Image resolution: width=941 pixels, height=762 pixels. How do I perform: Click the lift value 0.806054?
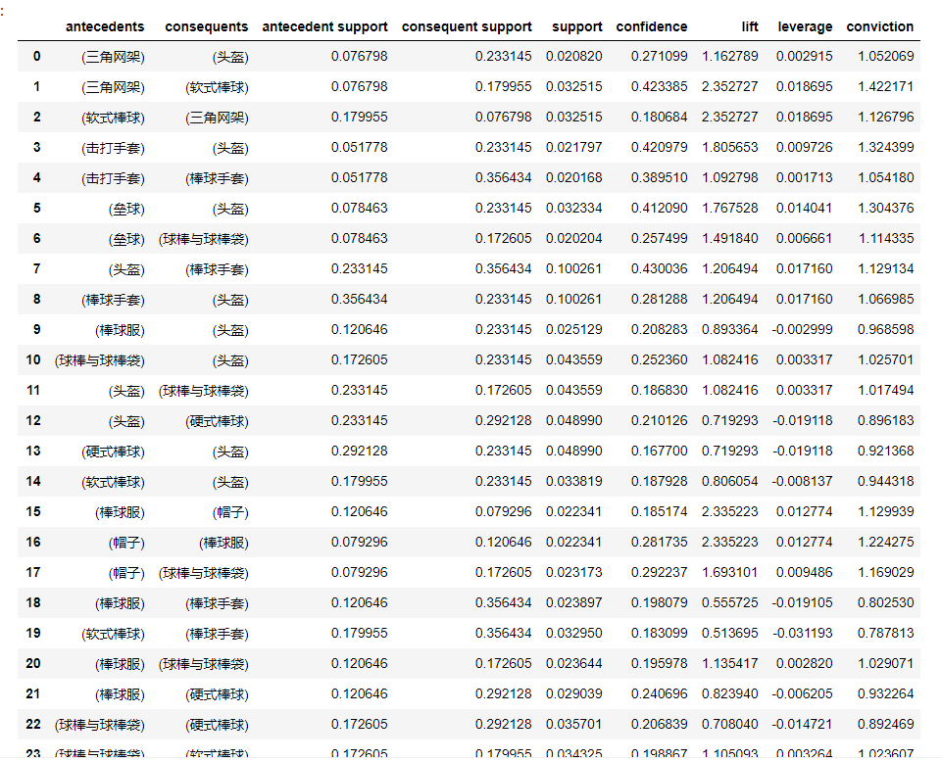(730, 482)
